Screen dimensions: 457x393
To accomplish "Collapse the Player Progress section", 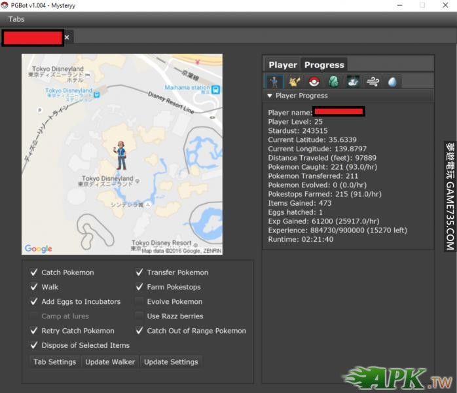I will coord(270,96).
